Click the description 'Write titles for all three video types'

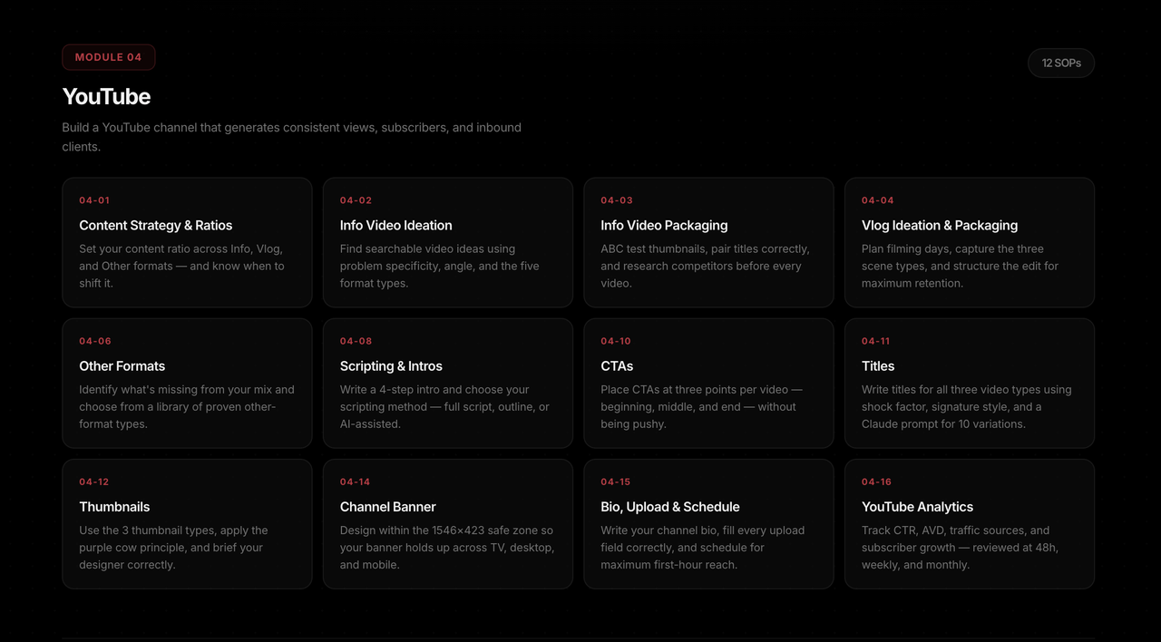pos(967,406)
